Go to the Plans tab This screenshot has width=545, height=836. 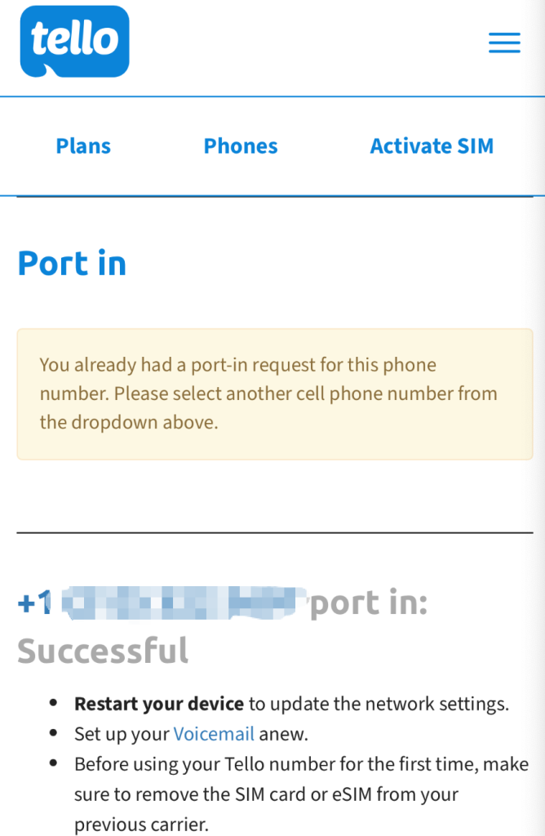tap(83, 146)
